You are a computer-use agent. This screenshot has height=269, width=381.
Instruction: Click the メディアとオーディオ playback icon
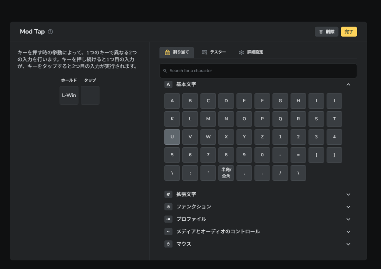(169, 231)
